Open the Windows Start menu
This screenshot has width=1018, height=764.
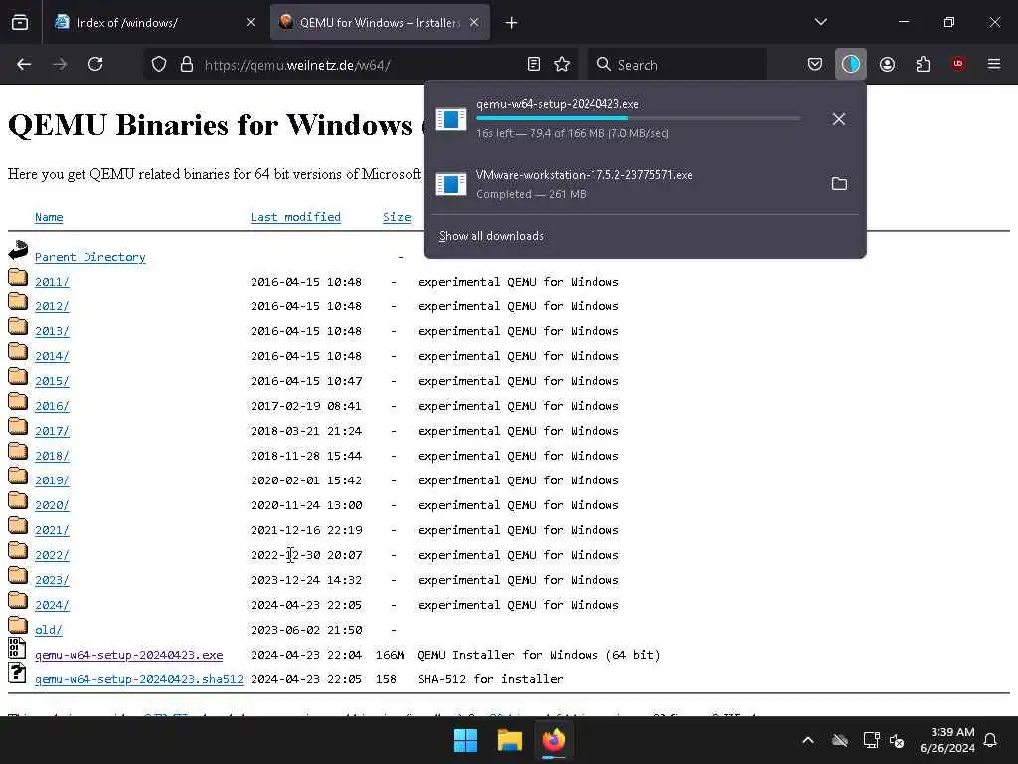pos(465,740)
